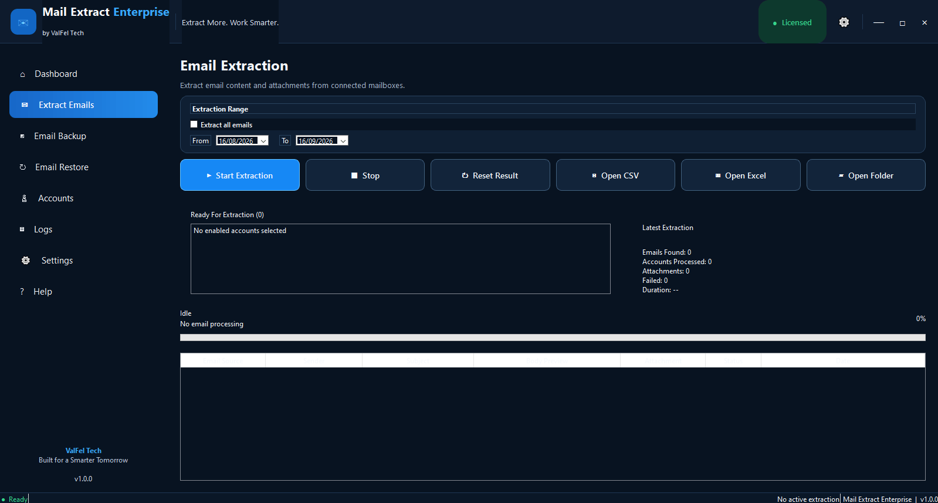Click the Sender column header
Viewport: 938px width, 503px height.
(314, 360)
